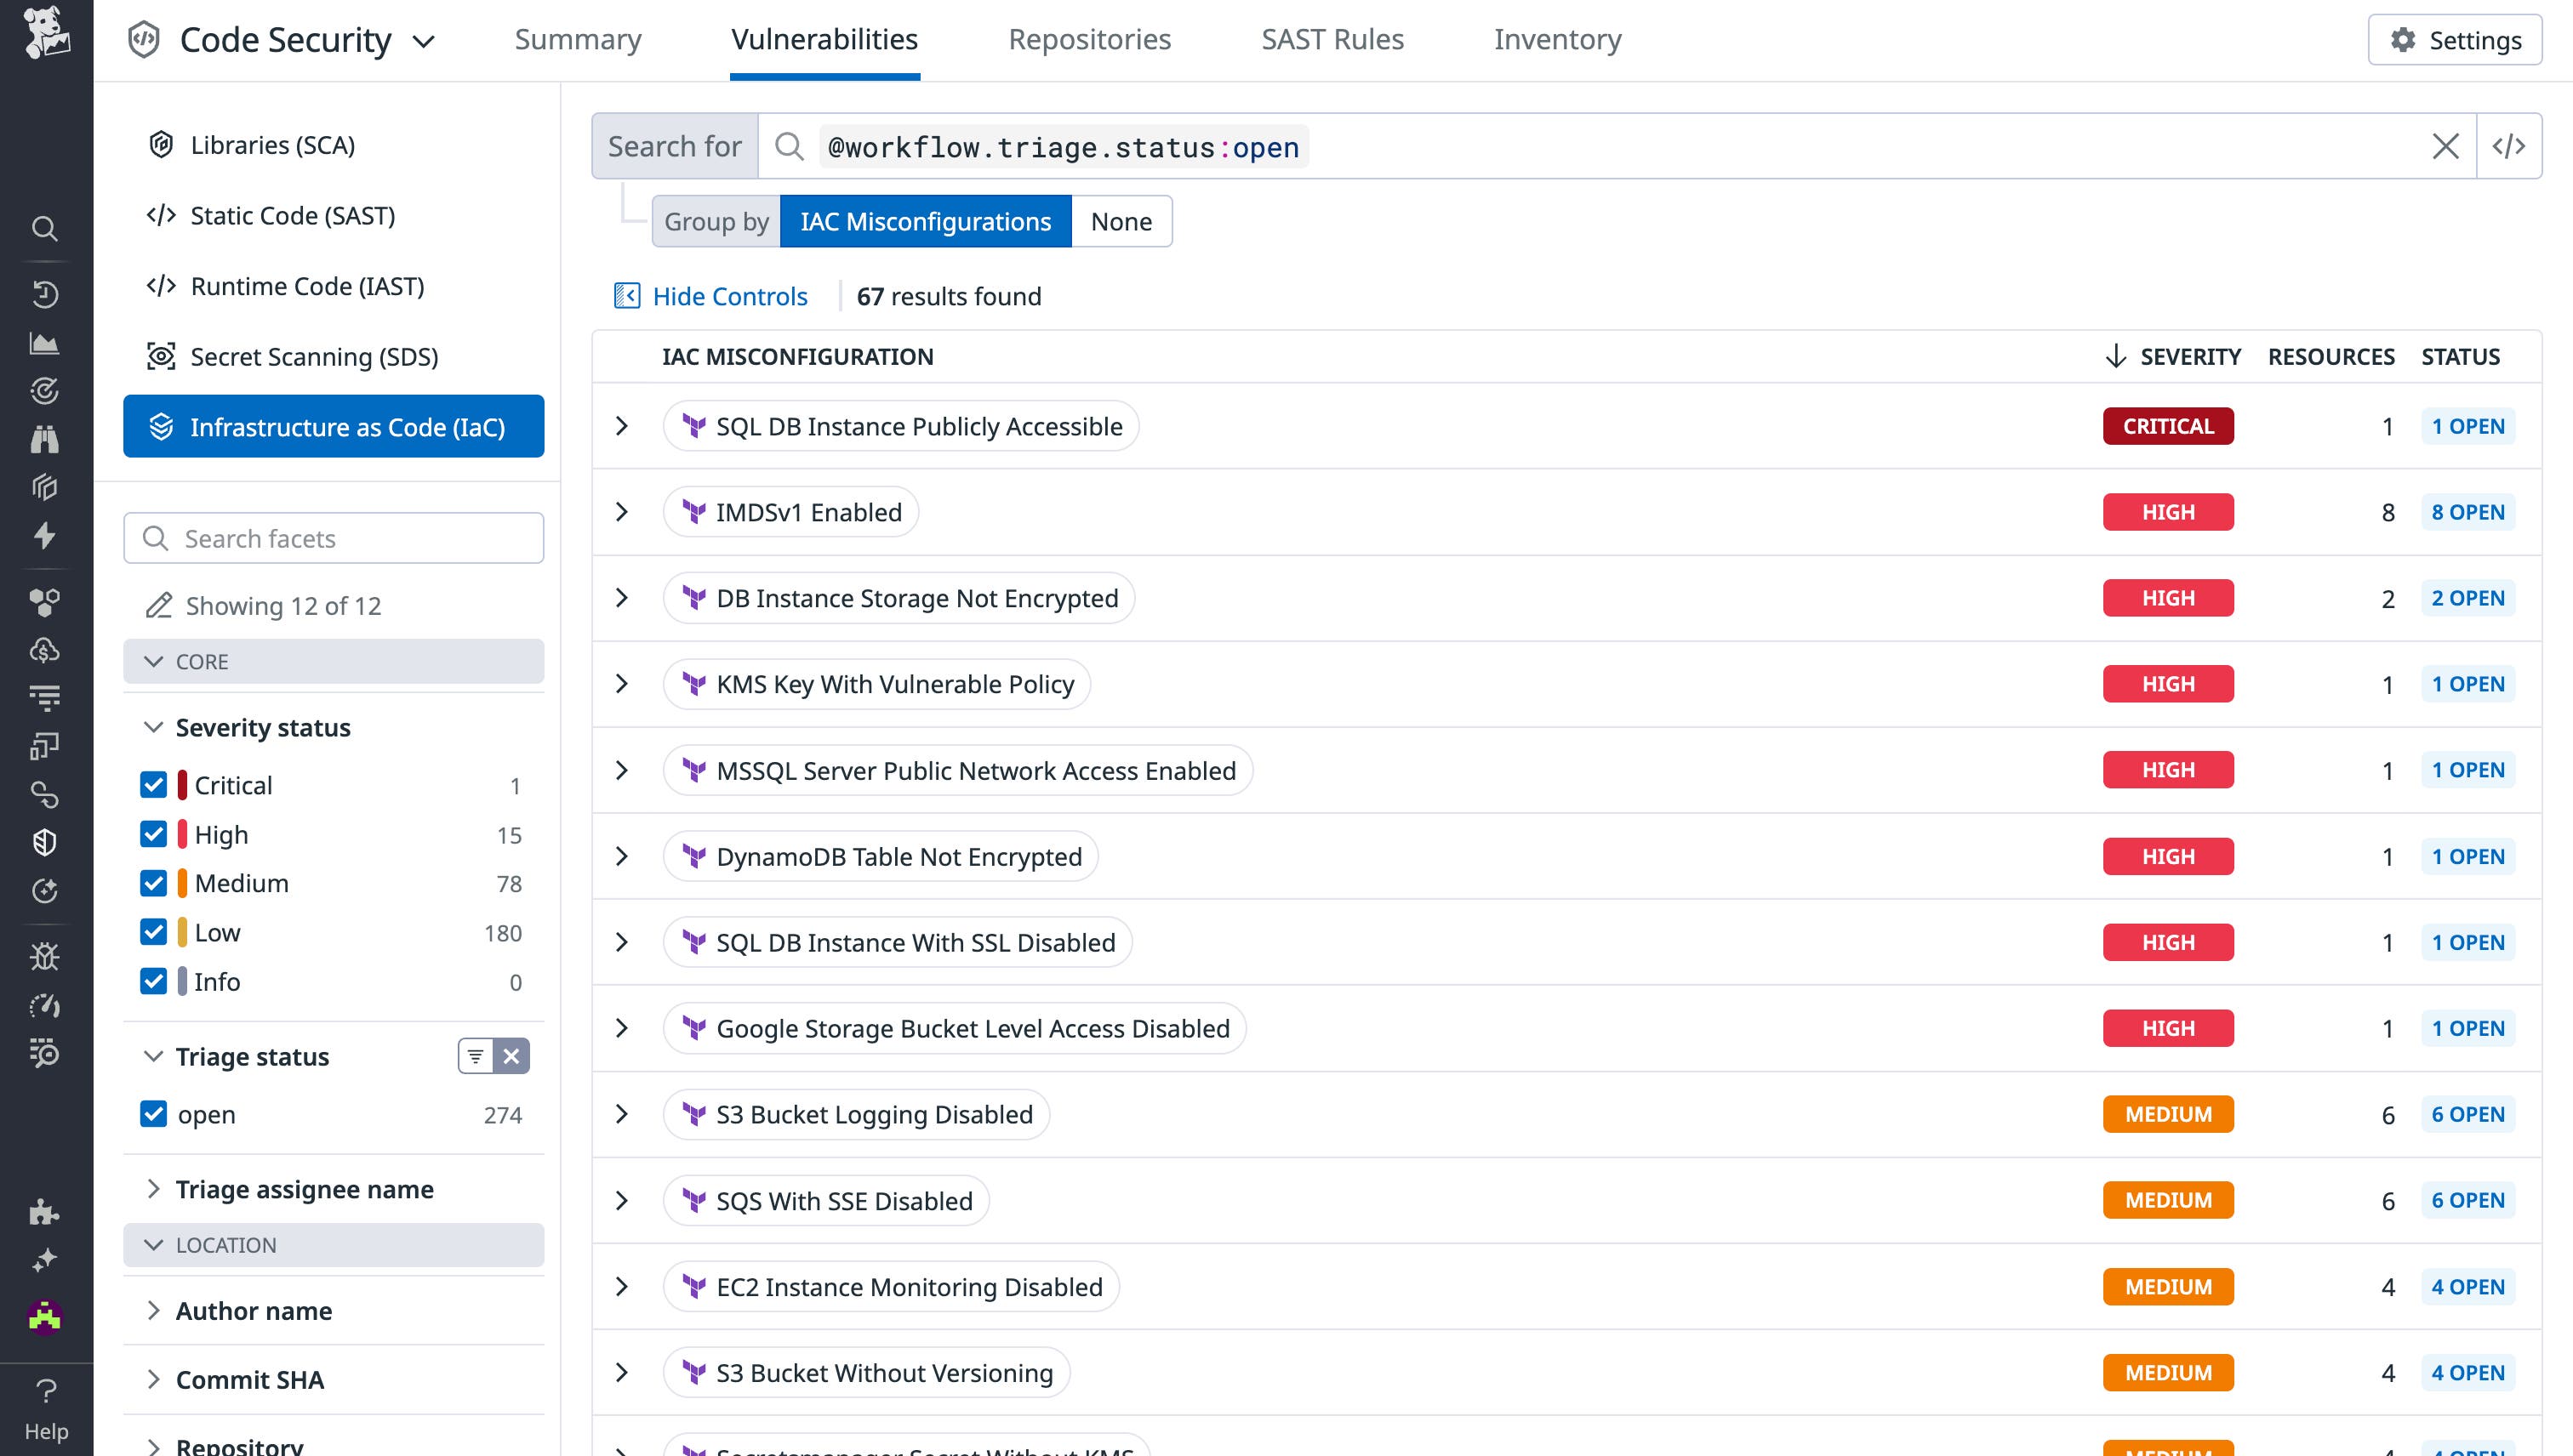Expand the SQL DB Instance Publicly Accessible row
2573x1456 pixels.
pos(622,426)
